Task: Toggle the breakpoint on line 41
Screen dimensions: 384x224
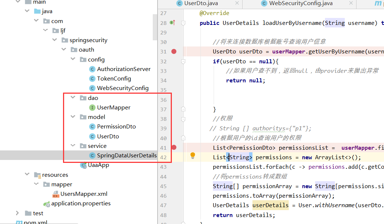Action: point(174,148)
